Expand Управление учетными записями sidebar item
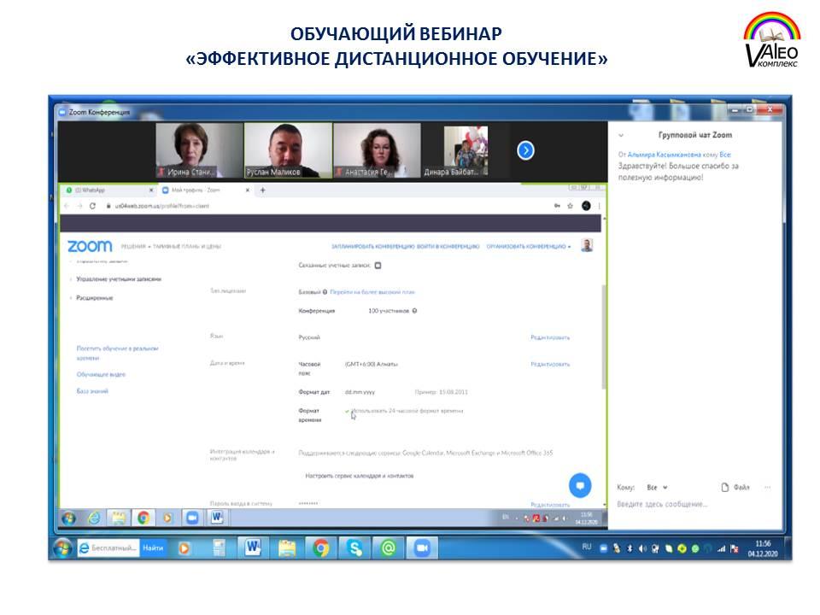 click(x=118, y=279)
